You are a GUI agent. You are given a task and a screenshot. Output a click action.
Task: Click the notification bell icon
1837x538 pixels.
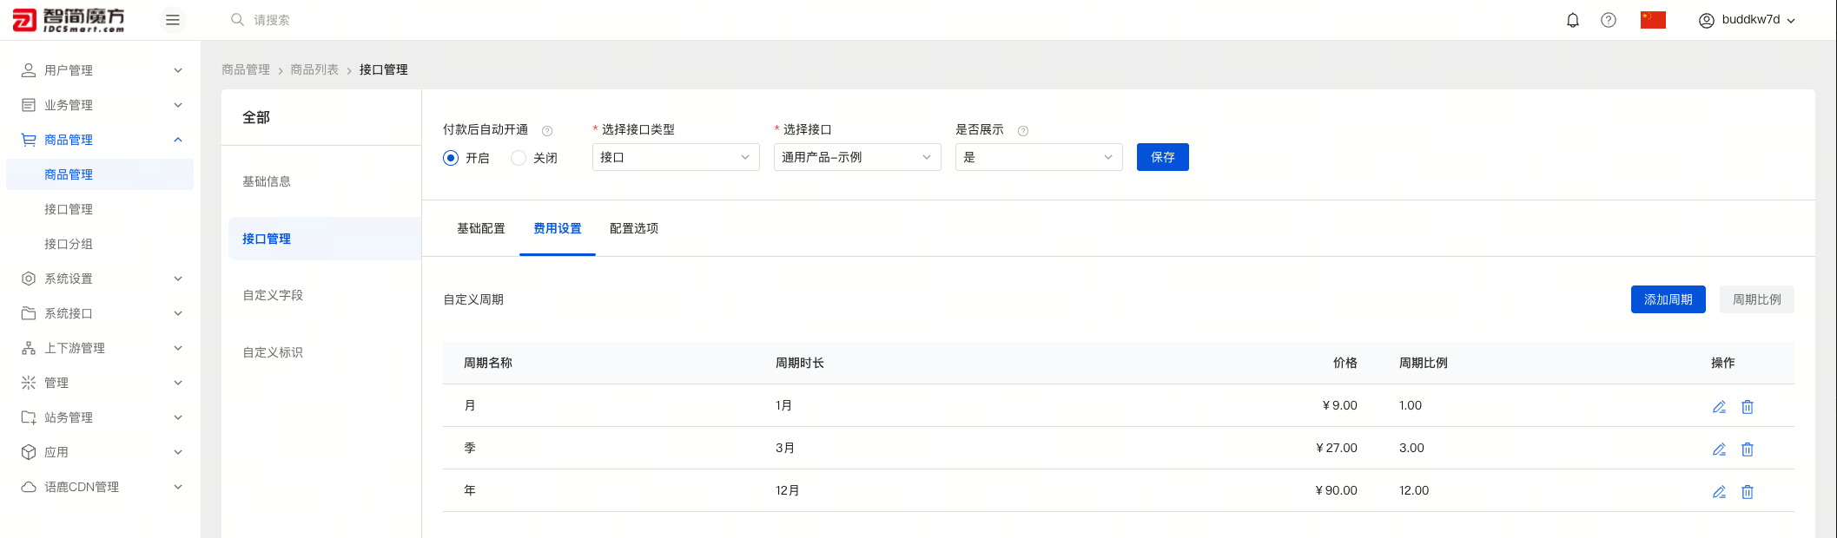(x=1572, y=20)
